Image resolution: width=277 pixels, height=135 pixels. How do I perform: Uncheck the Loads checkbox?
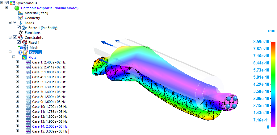tap(15, 23)
